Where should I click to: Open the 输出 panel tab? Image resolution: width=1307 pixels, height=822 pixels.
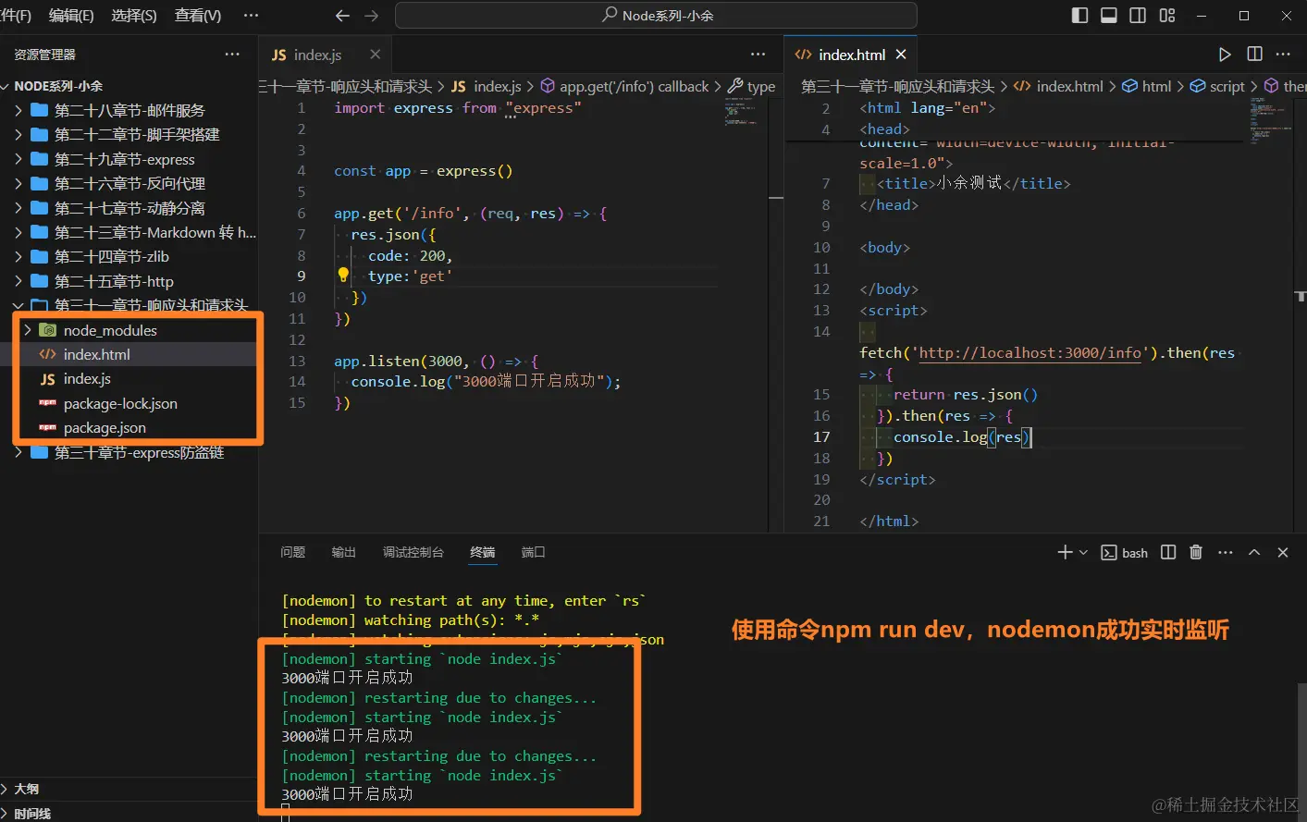point(344,552)
